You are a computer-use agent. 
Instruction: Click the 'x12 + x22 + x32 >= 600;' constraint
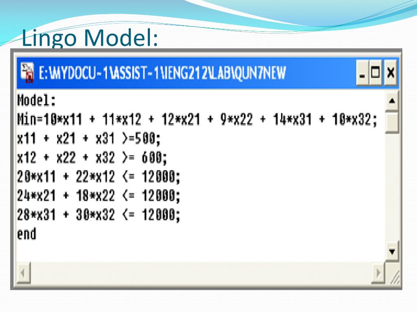coord(92,158)
